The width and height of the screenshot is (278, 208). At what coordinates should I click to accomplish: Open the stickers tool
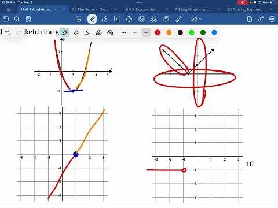[129, 19]
